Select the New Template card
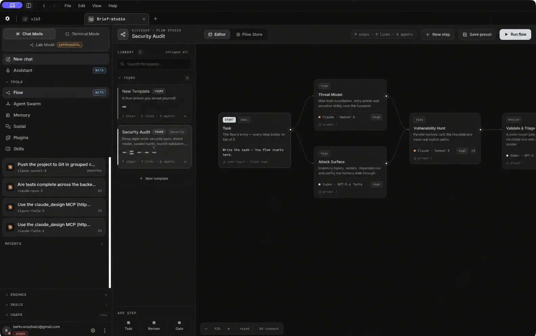This screenshot has width=536, height=336. (x=154, y=103)
